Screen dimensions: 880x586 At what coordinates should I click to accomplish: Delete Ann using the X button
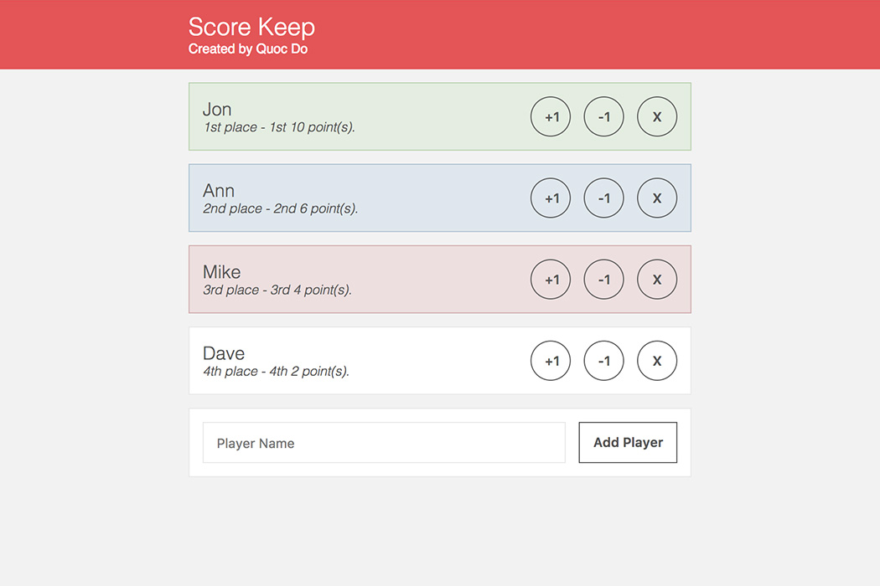pyautogui.click(x=657, y=198)
